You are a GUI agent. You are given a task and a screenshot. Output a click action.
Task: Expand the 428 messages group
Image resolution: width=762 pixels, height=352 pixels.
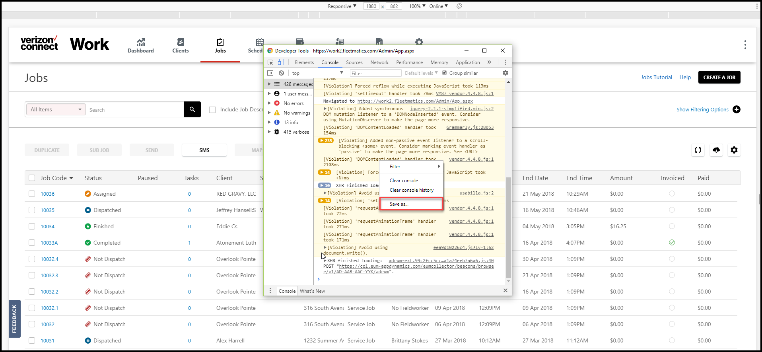point(269,84)
